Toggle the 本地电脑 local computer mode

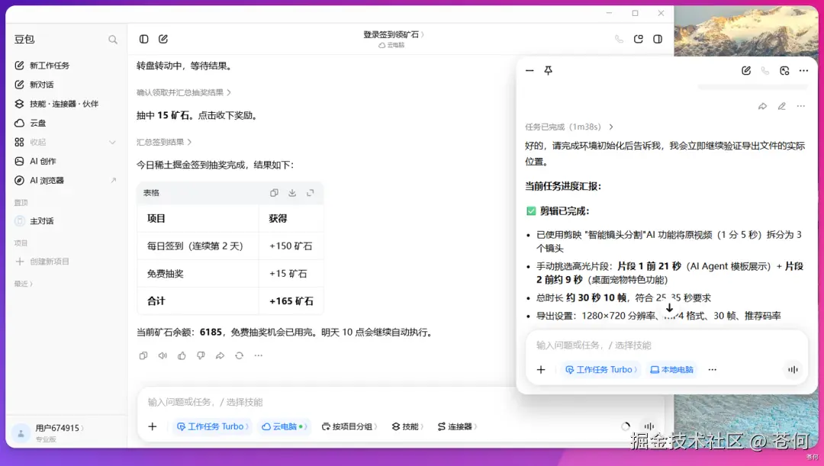[x=672, y=370]
